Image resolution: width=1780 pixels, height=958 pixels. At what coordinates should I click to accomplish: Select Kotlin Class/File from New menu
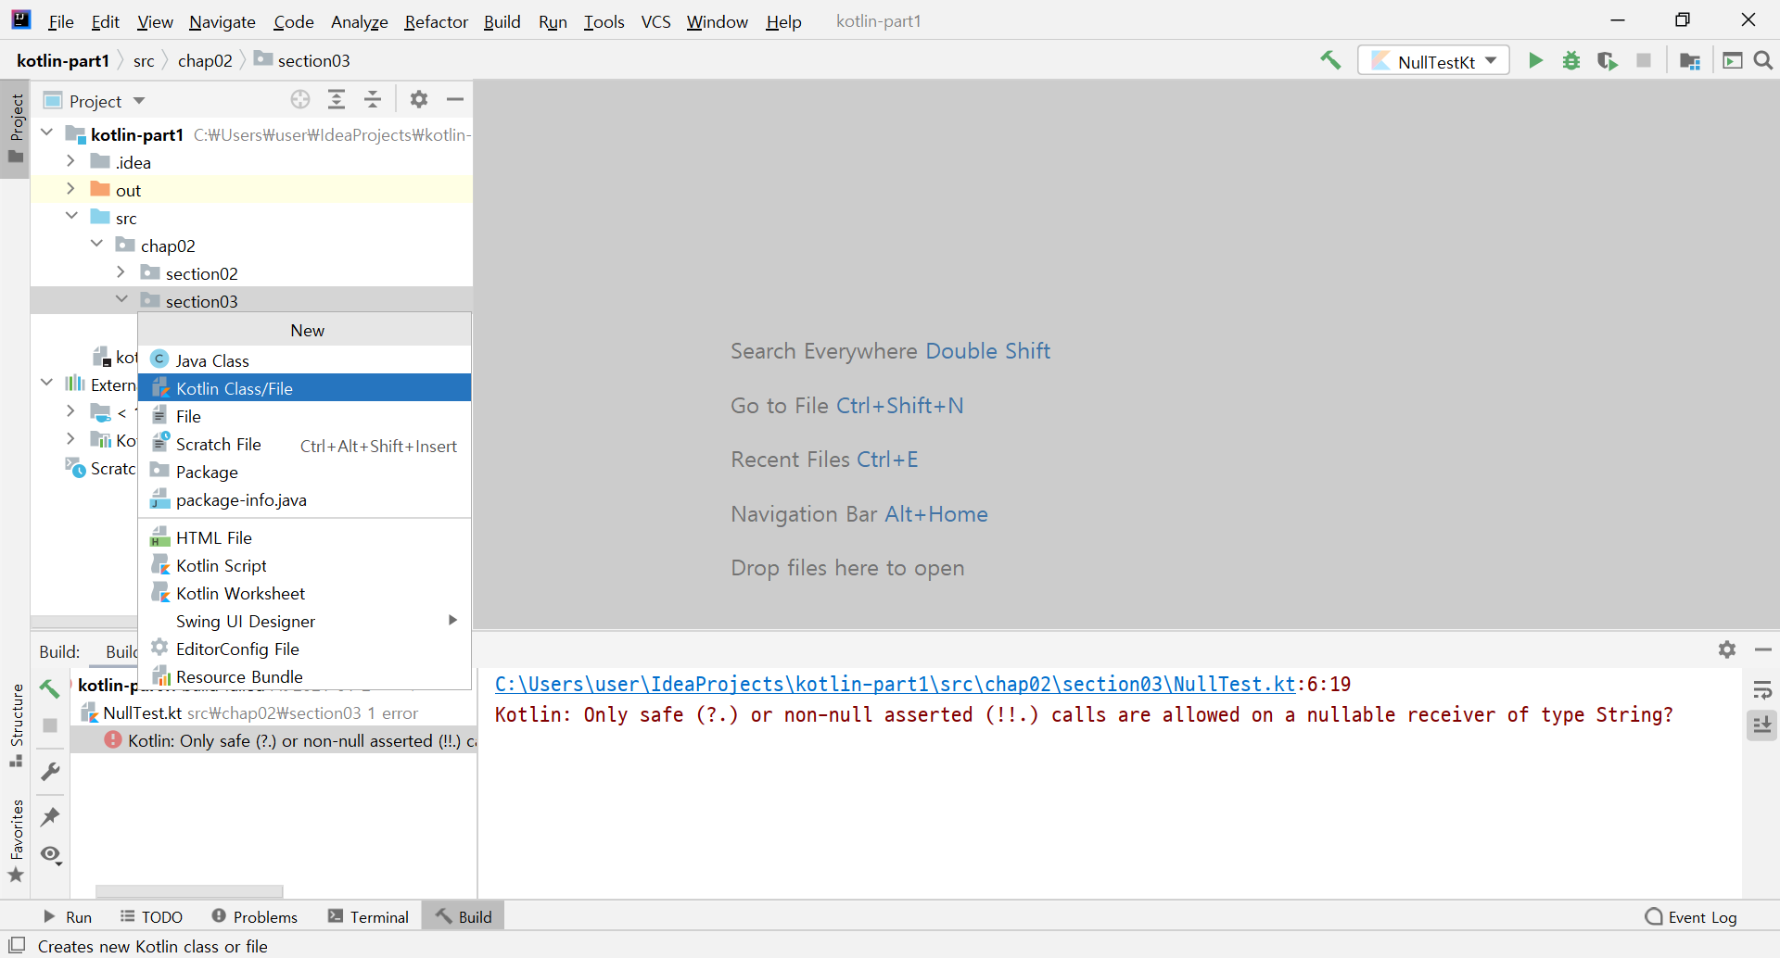[x=304, y=388]
